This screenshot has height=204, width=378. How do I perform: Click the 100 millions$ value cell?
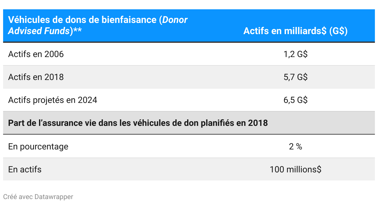[x=295, y=169]
